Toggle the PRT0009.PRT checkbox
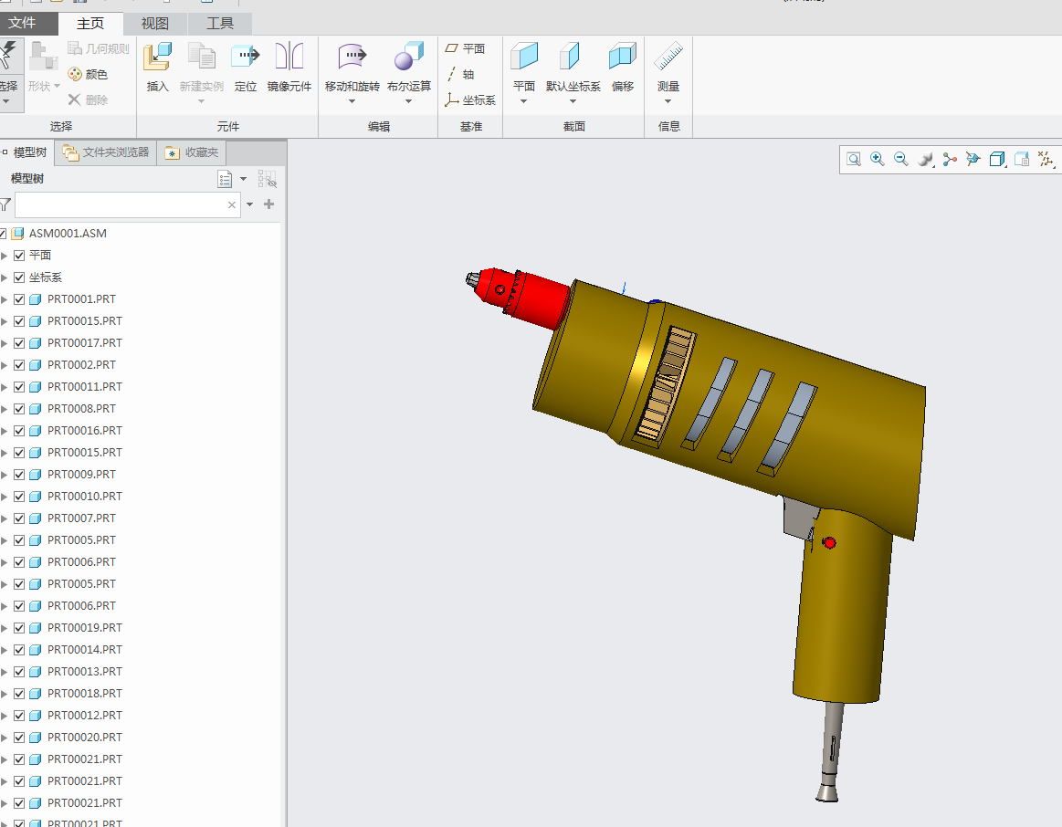Image resolution: width=1062 pixels, height=827 pixels. [x=19, y=475]
